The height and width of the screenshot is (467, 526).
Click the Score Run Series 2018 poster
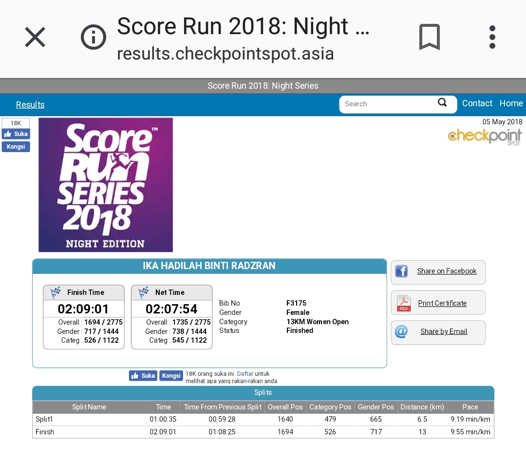106,185
